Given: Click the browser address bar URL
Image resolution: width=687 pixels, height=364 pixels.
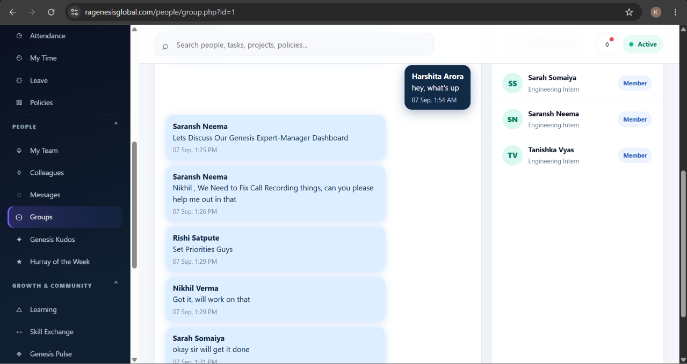Looking at the screenshot, I should tap(160, 12).
